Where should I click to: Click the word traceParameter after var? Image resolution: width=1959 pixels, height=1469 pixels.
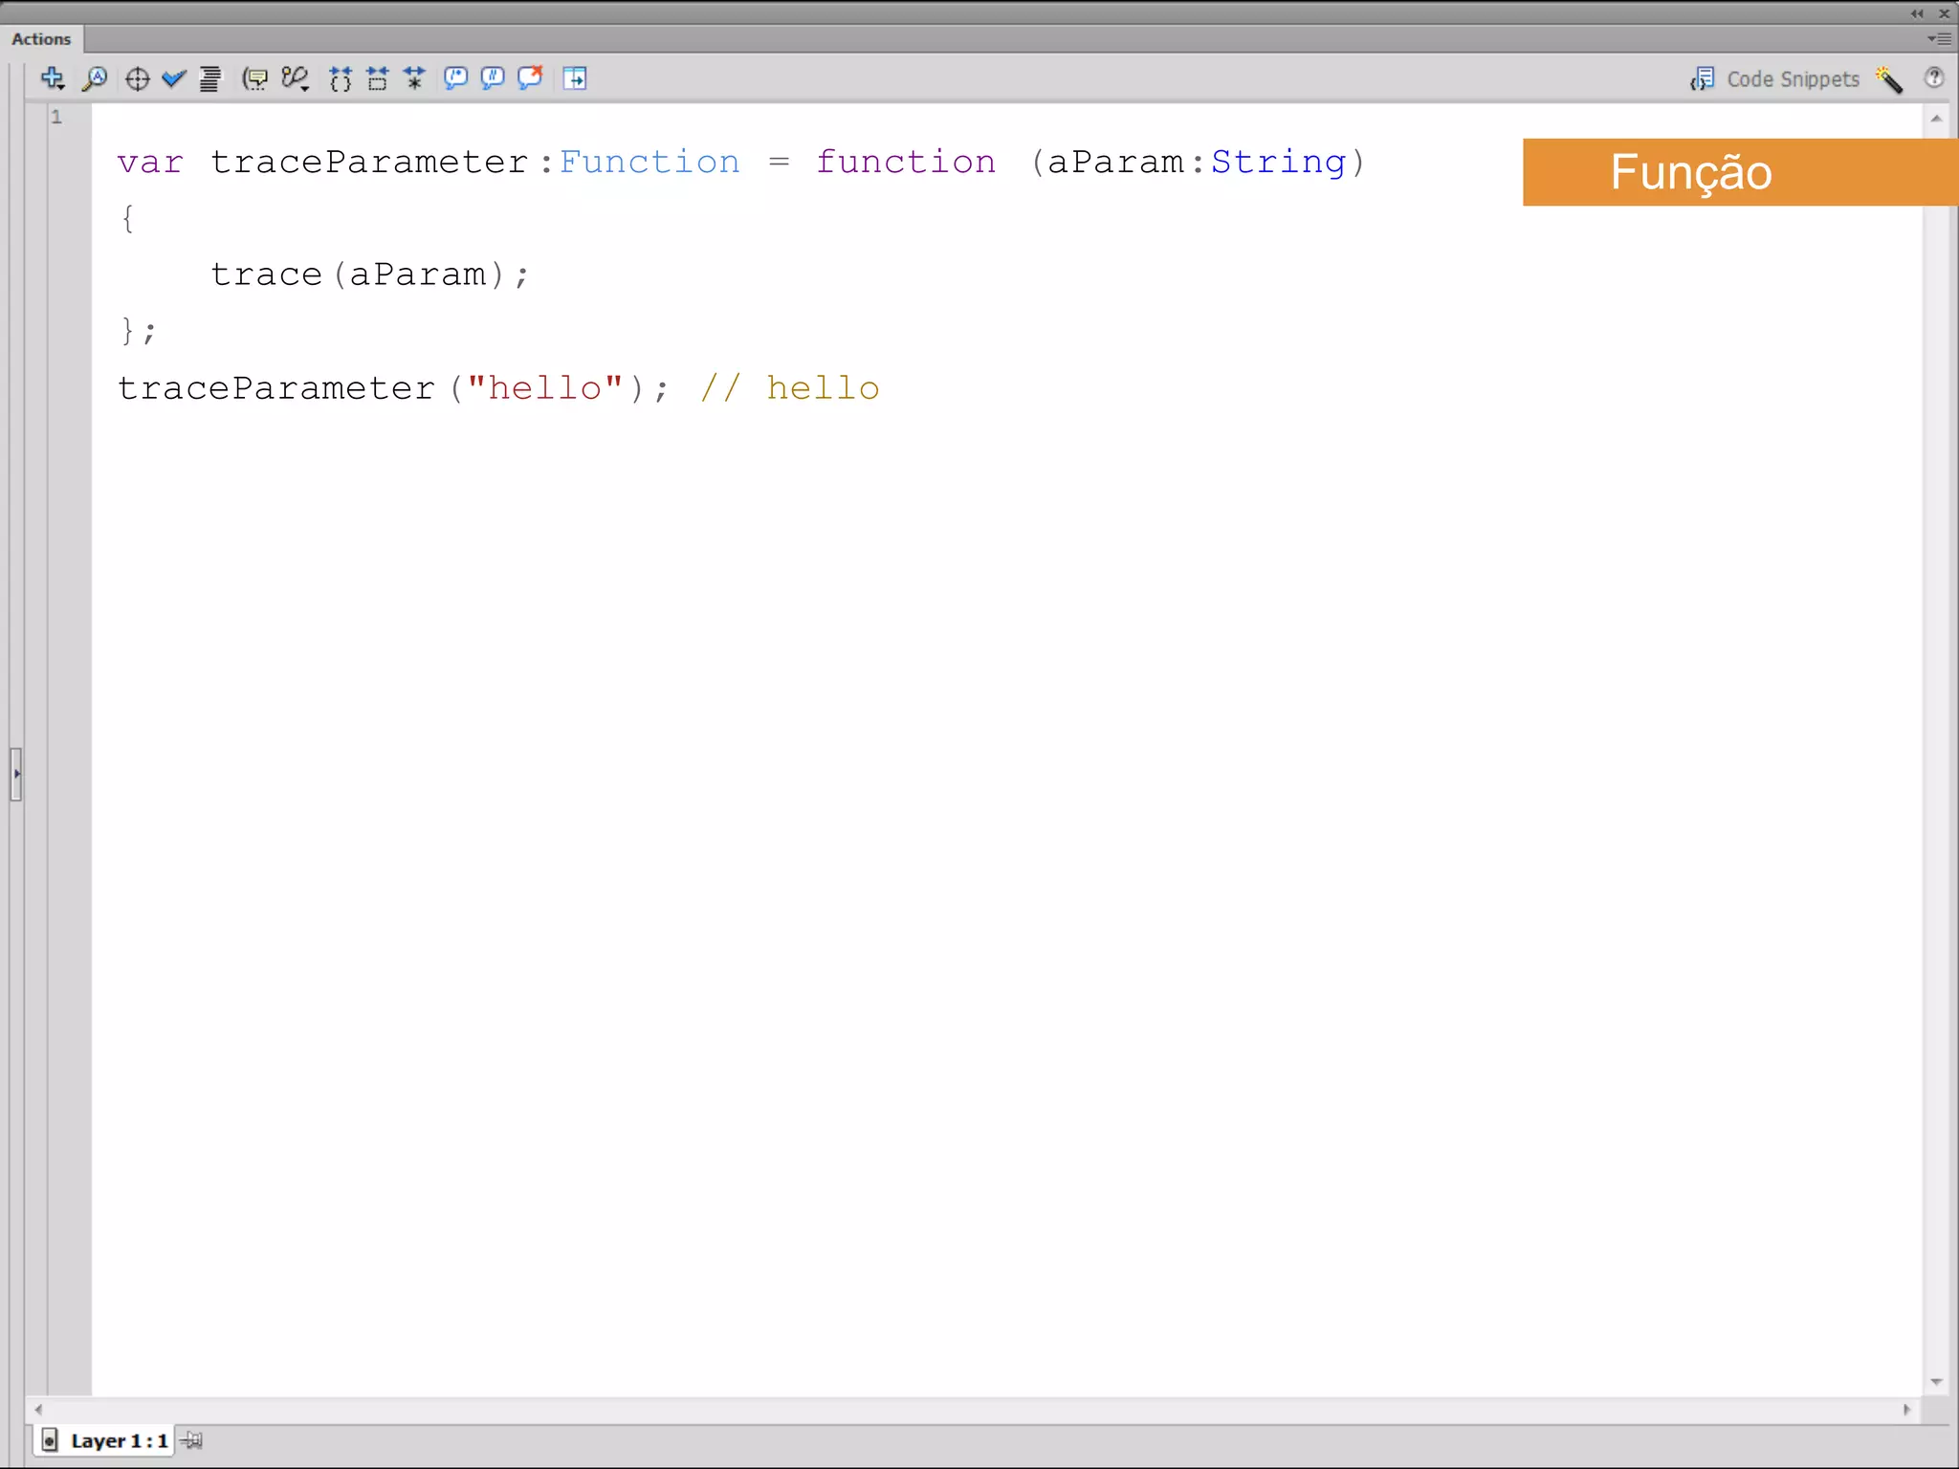(x=369, y=163)
